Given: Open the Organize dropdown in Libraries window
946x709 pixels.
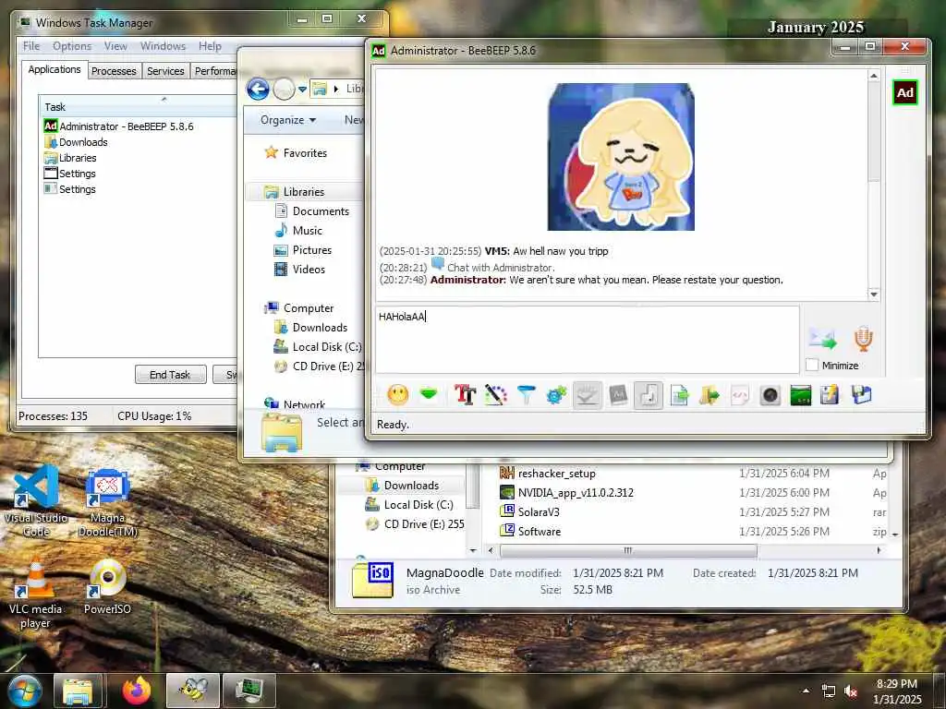Looking at the screenshot, I should click(x=288, y=120).
